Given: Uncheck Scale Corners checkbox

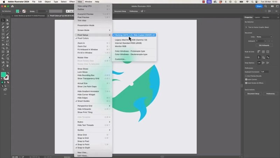Looking at the screenshot, I should point(246,79).
